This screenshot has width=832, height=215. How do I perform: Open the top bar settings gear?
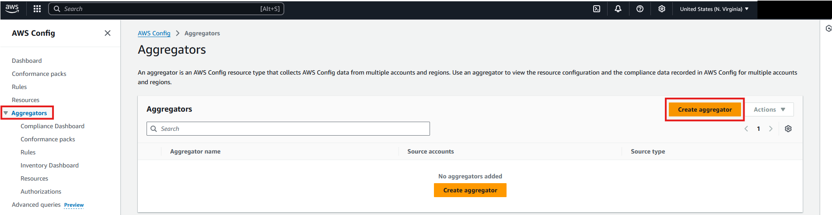pyautogui.click(x=662, y=9)
